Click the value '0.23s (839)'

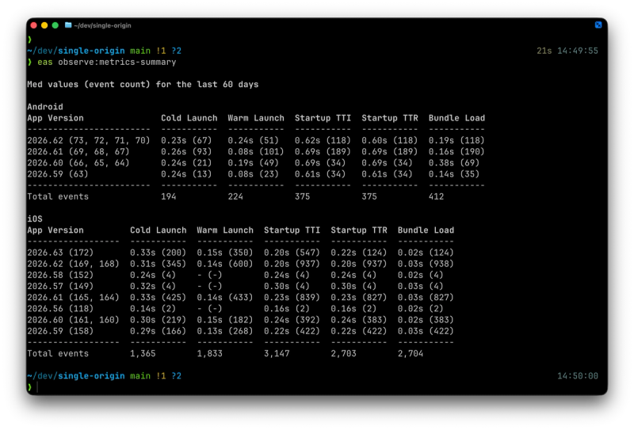(292, 298)
